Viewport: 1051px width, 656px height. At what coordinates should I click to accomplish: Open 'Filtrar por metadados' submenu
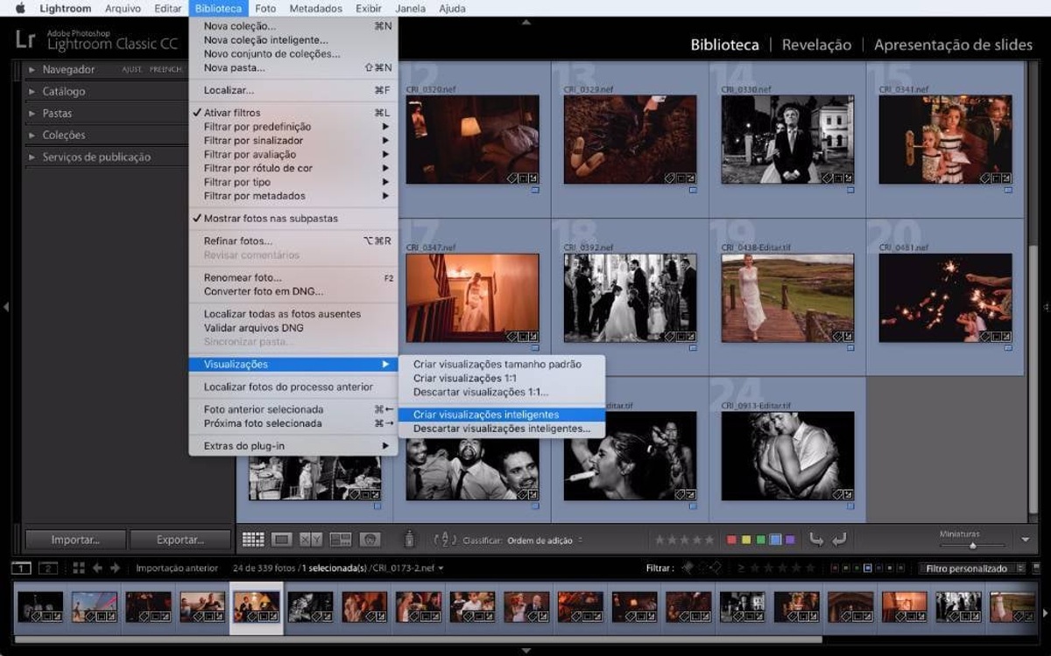click(293, 196)
